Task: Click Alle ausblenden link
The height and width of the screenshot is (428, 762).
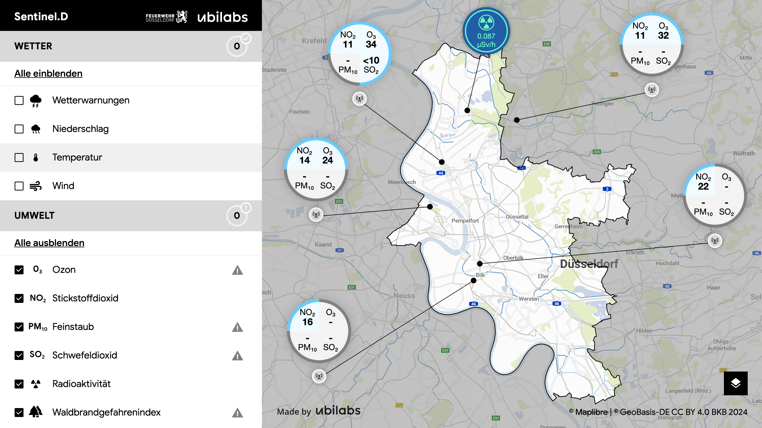Action: (49, 243)
